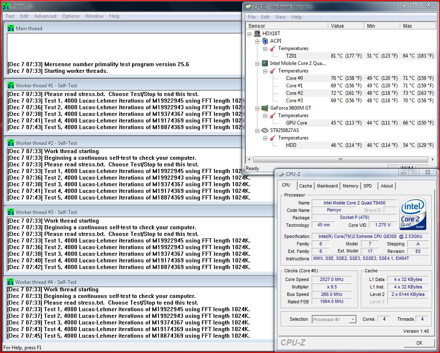Collapse Temperatures node under ST9250827AS

pos(265,138)
